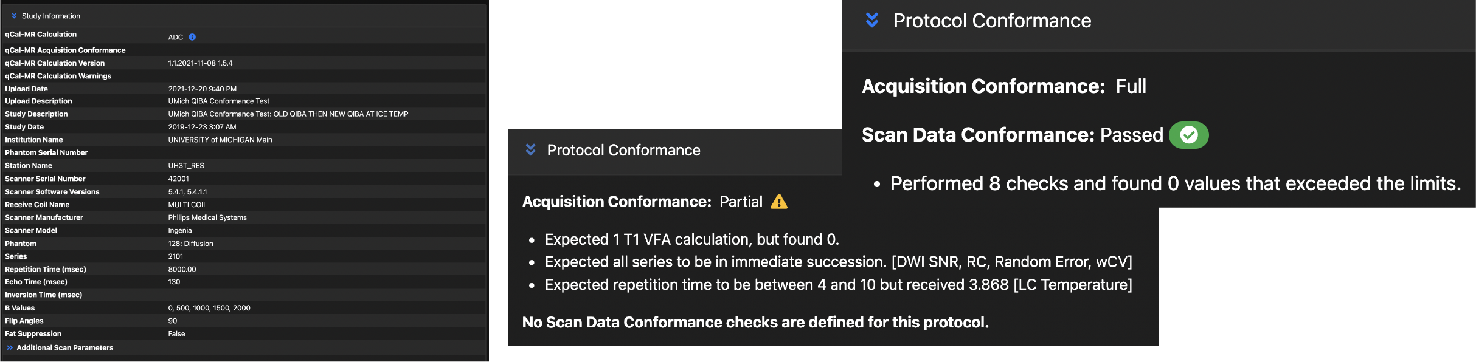The height and width of the screenshot is (362, 1476).
Task: Expand Additional Scan Parameters section
Action: pos(10,348)
